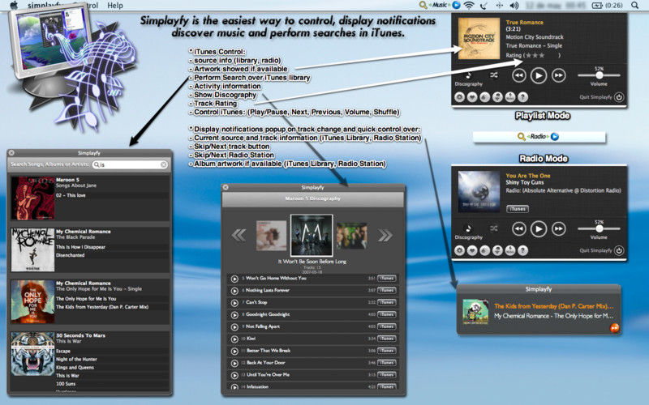The image size is (649, 405).
Task: Play 'Can't Stop' preview
Action: click(234, 303)
